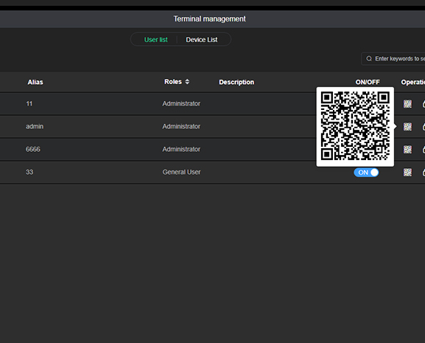Image resolution: width=425 pixels, height=343 pixels.
Task: Toggle ON switch for user 33
Action: (x=366, y=173)
